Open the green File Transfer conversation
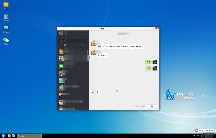Viewport: 216px width, 138px height. [73, 66]
